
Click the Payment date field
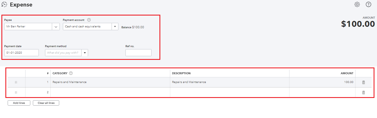22,53
